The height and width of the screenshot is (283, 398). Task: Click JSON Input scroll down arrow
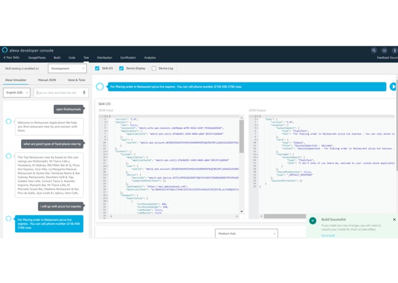(242, 211)
